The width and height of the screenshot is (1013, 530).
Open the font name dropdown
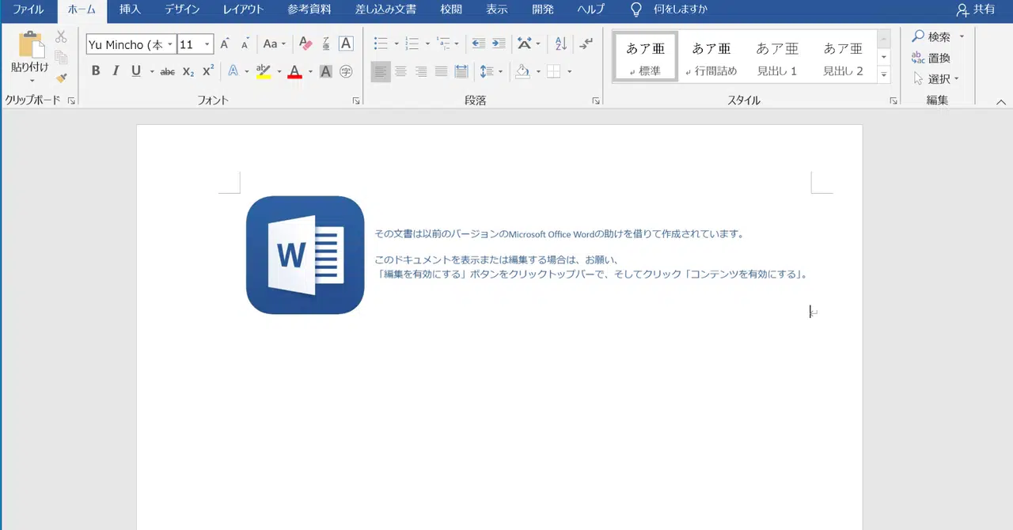click(170, 44)
